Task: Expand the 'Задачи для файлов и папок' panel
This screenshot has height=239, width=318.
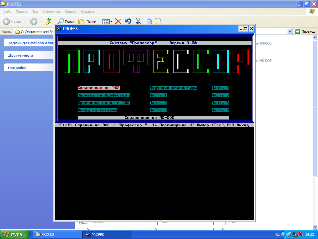Action: [x=29, y=43]
